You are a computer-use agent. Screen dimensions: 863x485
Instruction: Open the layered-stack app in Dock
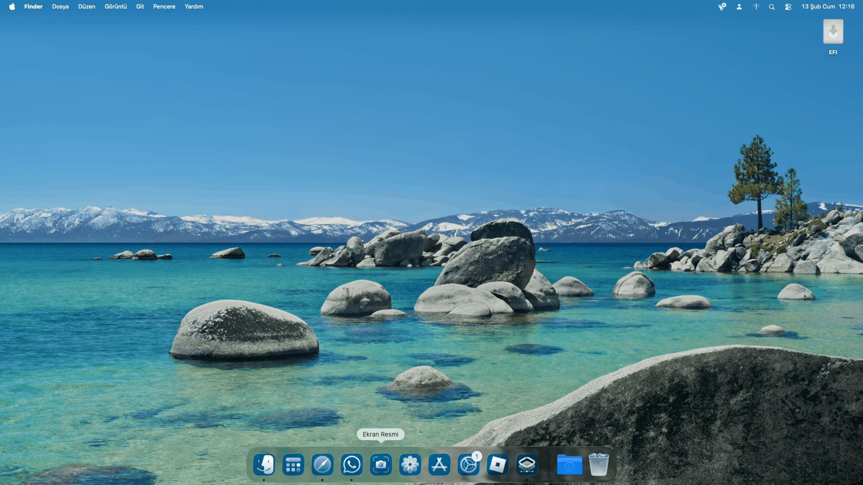pyautogui.click(x=527, y=464)
